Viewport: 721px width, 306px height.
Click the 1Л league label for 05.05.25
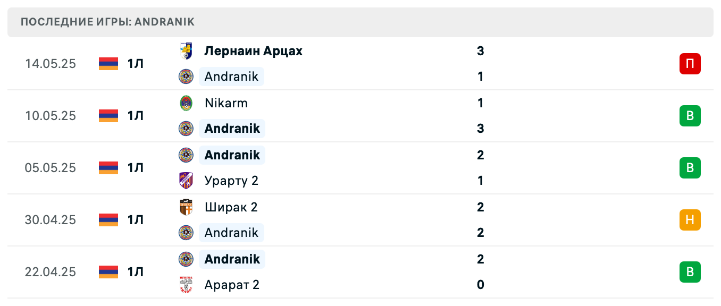(136, 168)
